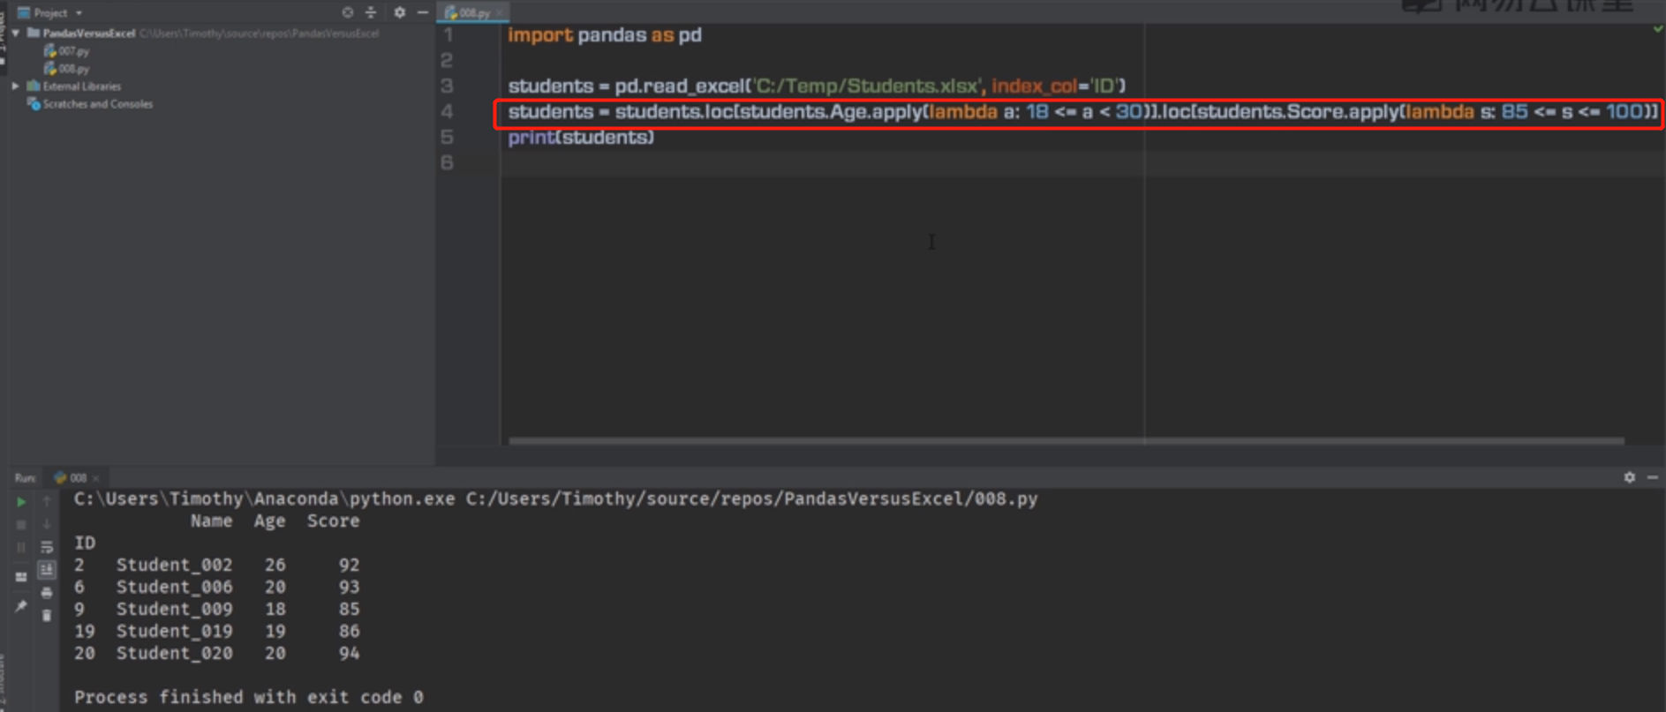Click the Run panel label
Screen dimensions: 1666x712
pyautogui.click(x=25, y=477)
